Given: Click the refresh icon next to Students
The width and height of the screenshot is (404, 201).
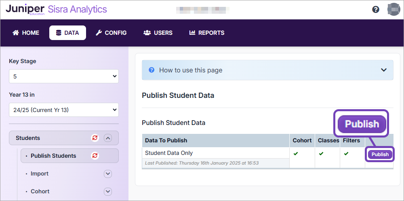Looking at the screenshot, I should coord(95,138).
